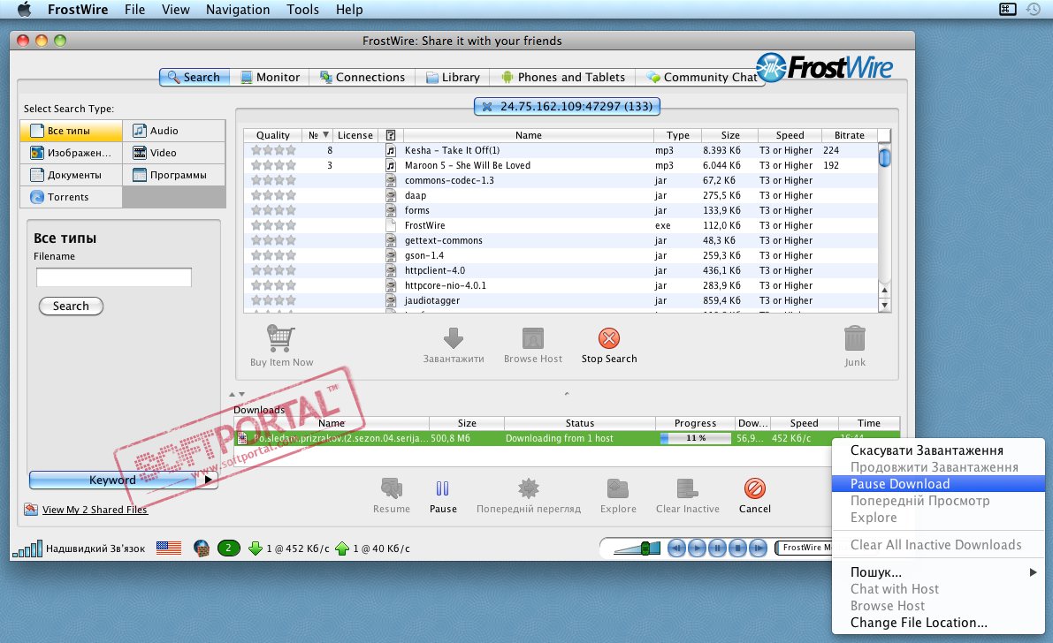1053x643 pixels.
Task: Click the Завантажити download arrow icon
Action: pyautogui.click(x=454, y=337)
